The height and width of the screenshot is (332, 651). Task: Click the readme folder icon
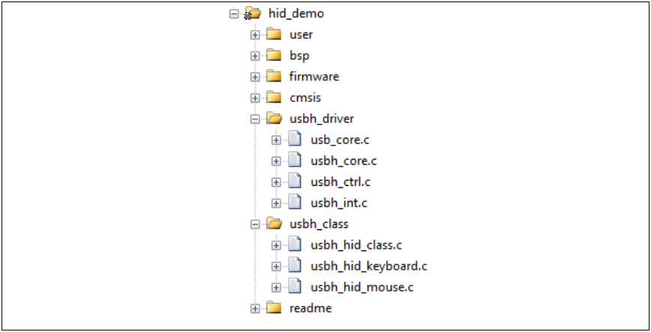pos(274,308)
